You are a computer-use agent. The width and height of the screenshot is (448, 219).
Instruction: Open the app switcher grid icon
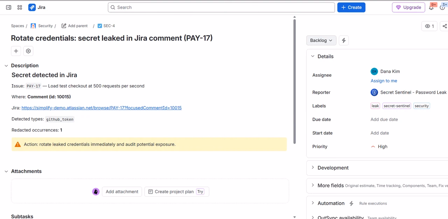tap(20, 7)
